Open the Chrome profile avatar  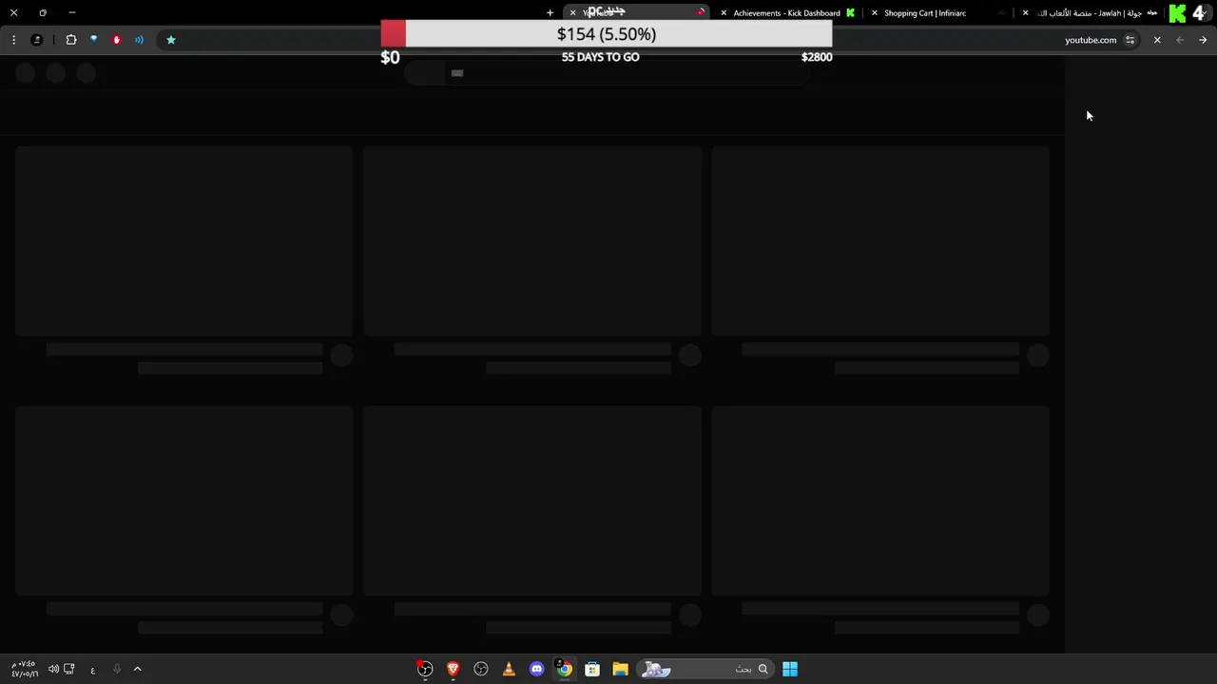[x=37, y=40]
